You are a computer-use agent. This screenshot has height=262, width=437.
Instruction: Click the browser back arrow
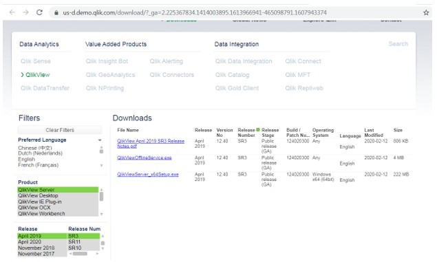[12, 12]
